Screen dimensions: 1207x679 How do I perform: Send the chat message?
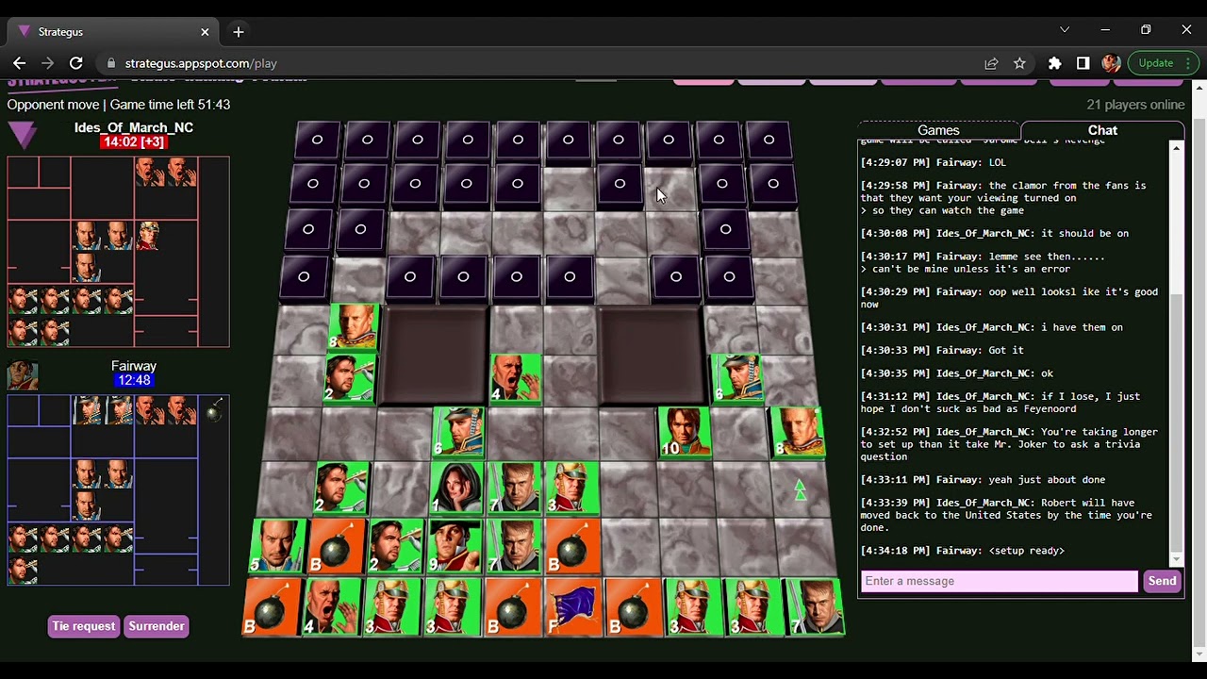pyautogui.click(x=1162, y=581)
